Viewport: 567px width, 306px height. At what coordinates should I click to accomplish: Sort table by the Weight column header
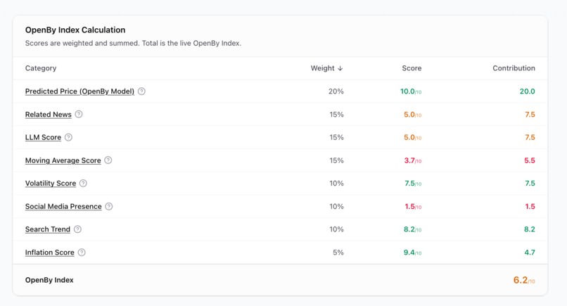tap(327, 68)
